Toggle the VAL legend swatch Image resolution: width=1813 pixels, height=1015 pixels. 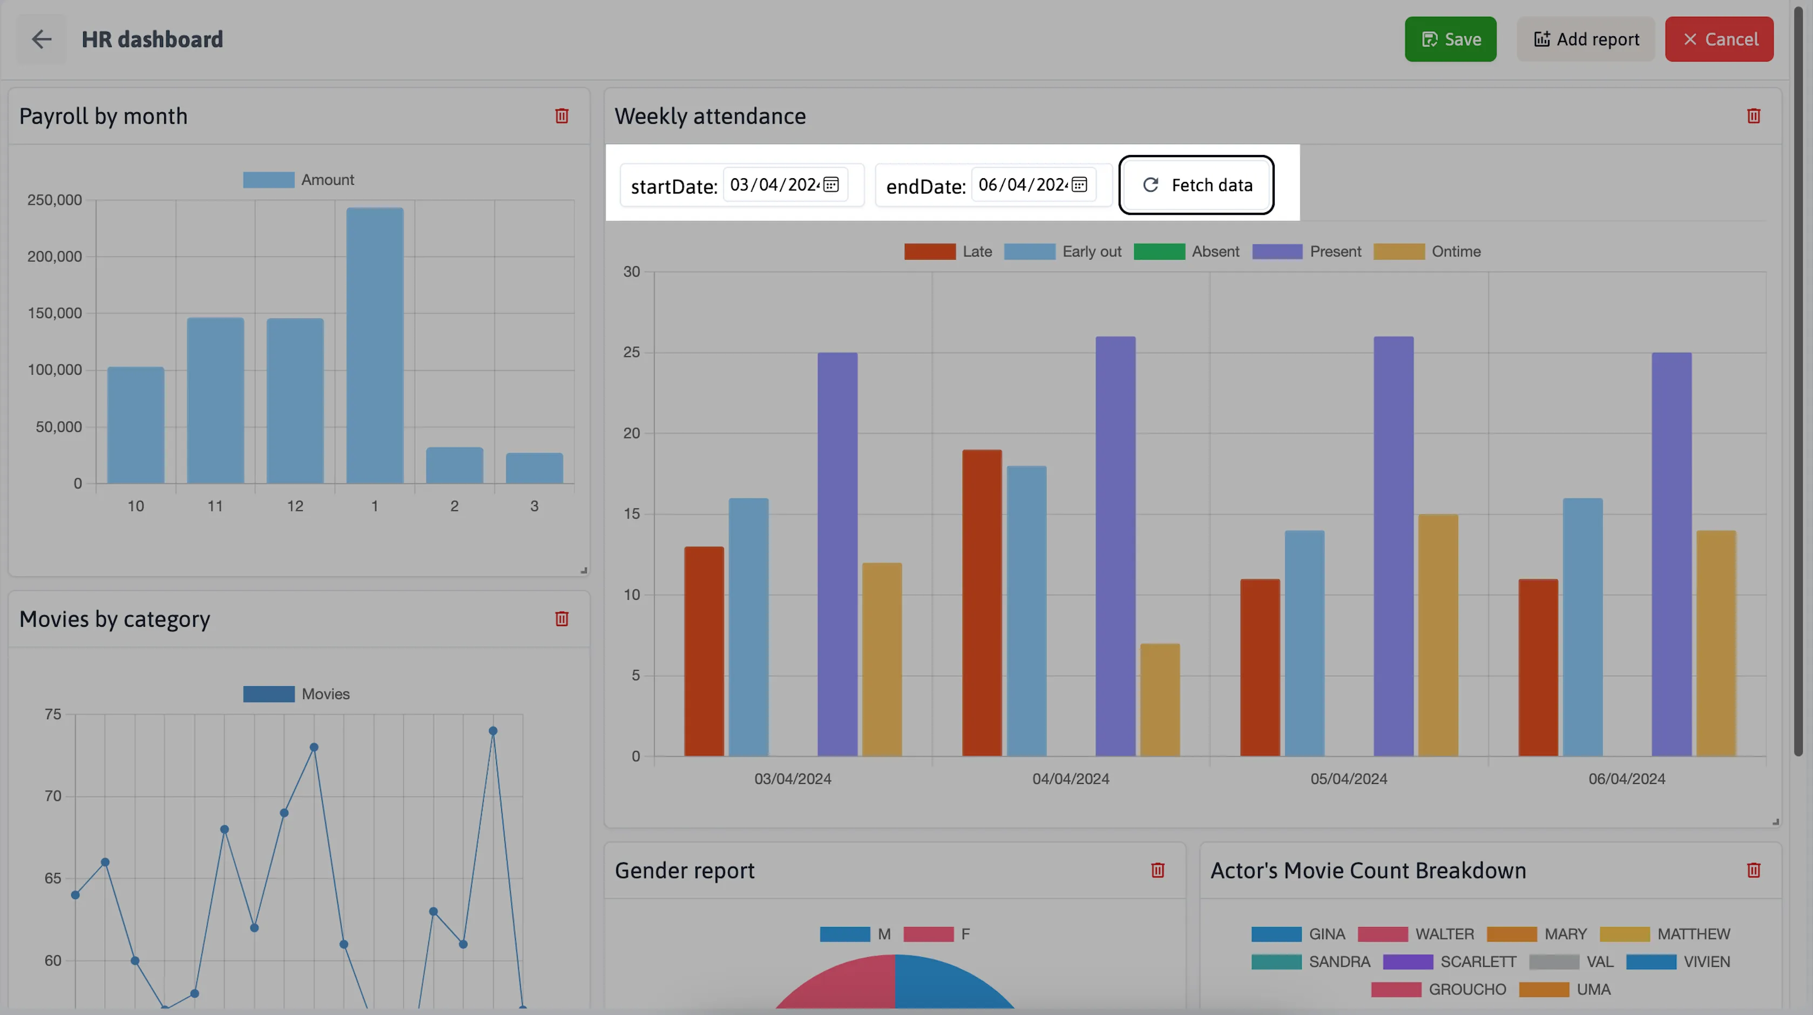pos(1554,962)
